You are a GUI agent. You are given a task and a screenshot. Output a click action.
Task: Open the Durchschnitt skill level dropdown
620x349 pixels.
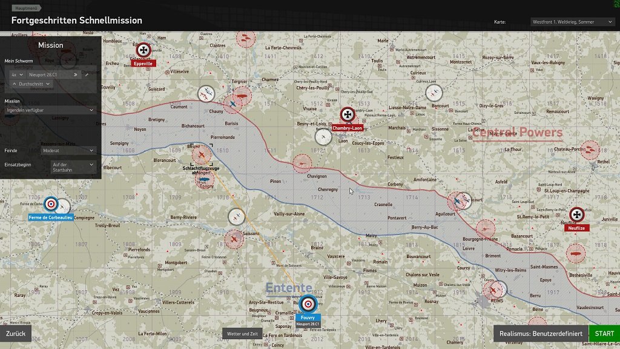click(x=31, y=84)
